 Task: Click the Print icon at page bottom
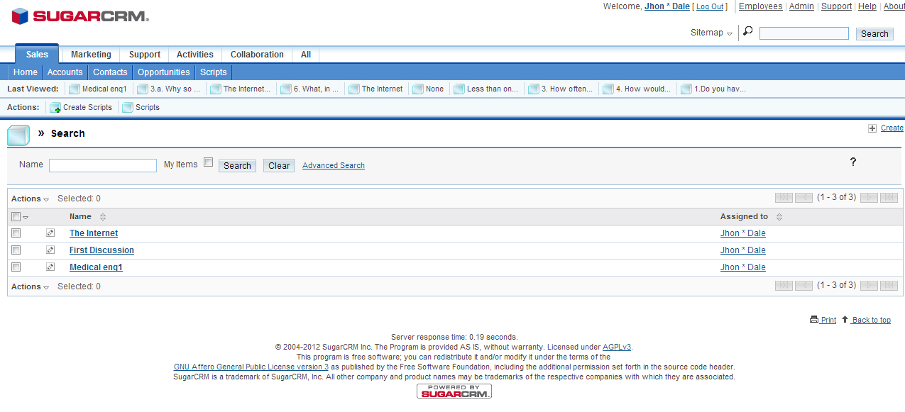pyautogui.click(x=814, y=320)
